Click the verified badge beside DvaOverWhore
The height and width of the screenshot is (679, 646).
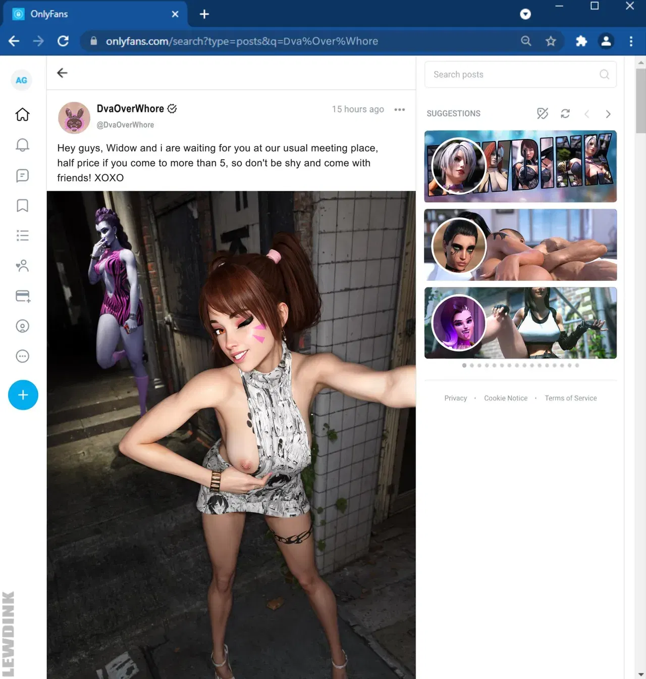pyautogui.click(x=172, y=109)
